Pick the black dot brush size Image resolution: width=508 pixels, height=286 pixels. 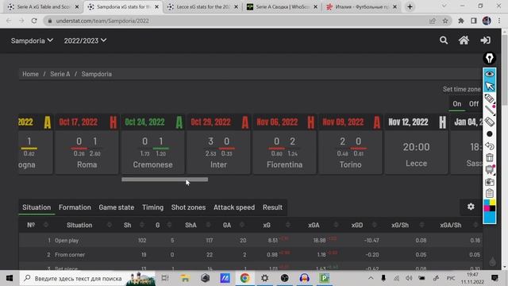tap(490, 134)
